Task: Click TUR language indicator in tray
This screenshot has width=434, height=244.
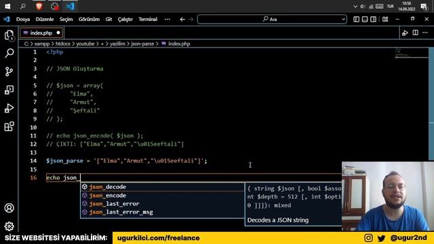Action: [x=391, y=6]
